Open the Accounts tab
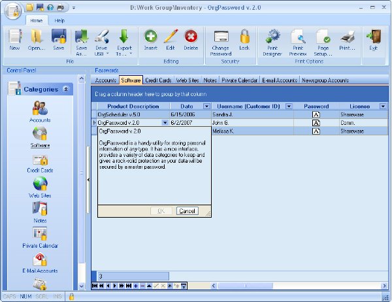Viewport: 392px width, 302px height. point(105,80)
